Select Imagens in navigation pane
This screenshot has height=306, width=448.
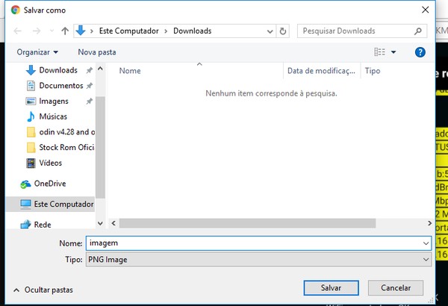click(x=54, y=102)
